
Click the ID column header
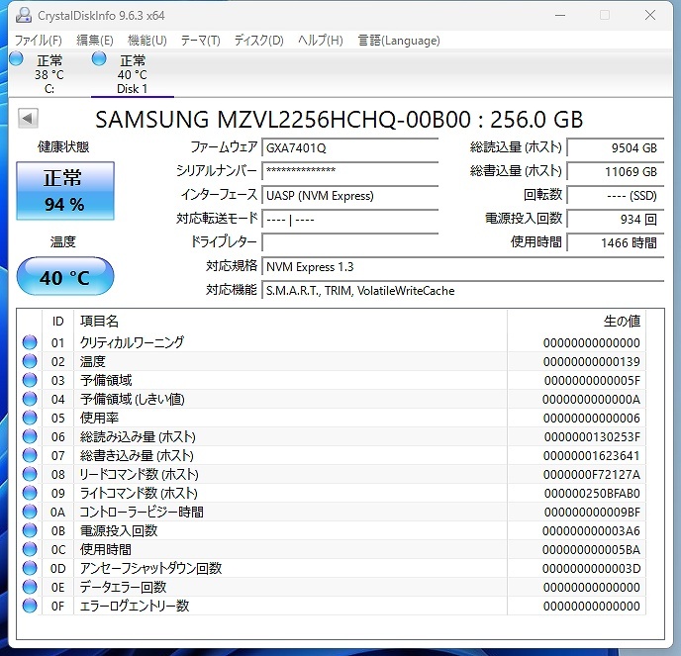[x=57, y=322]
